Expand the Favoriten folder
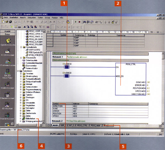This screenshot has width=165, height=150. (x=21, y=73)
